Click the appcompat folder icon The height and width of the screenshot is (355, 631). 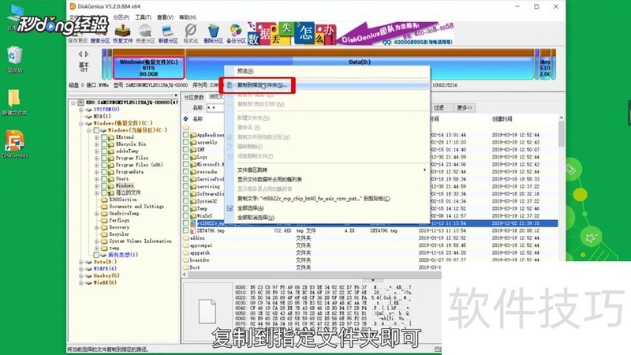186,245
